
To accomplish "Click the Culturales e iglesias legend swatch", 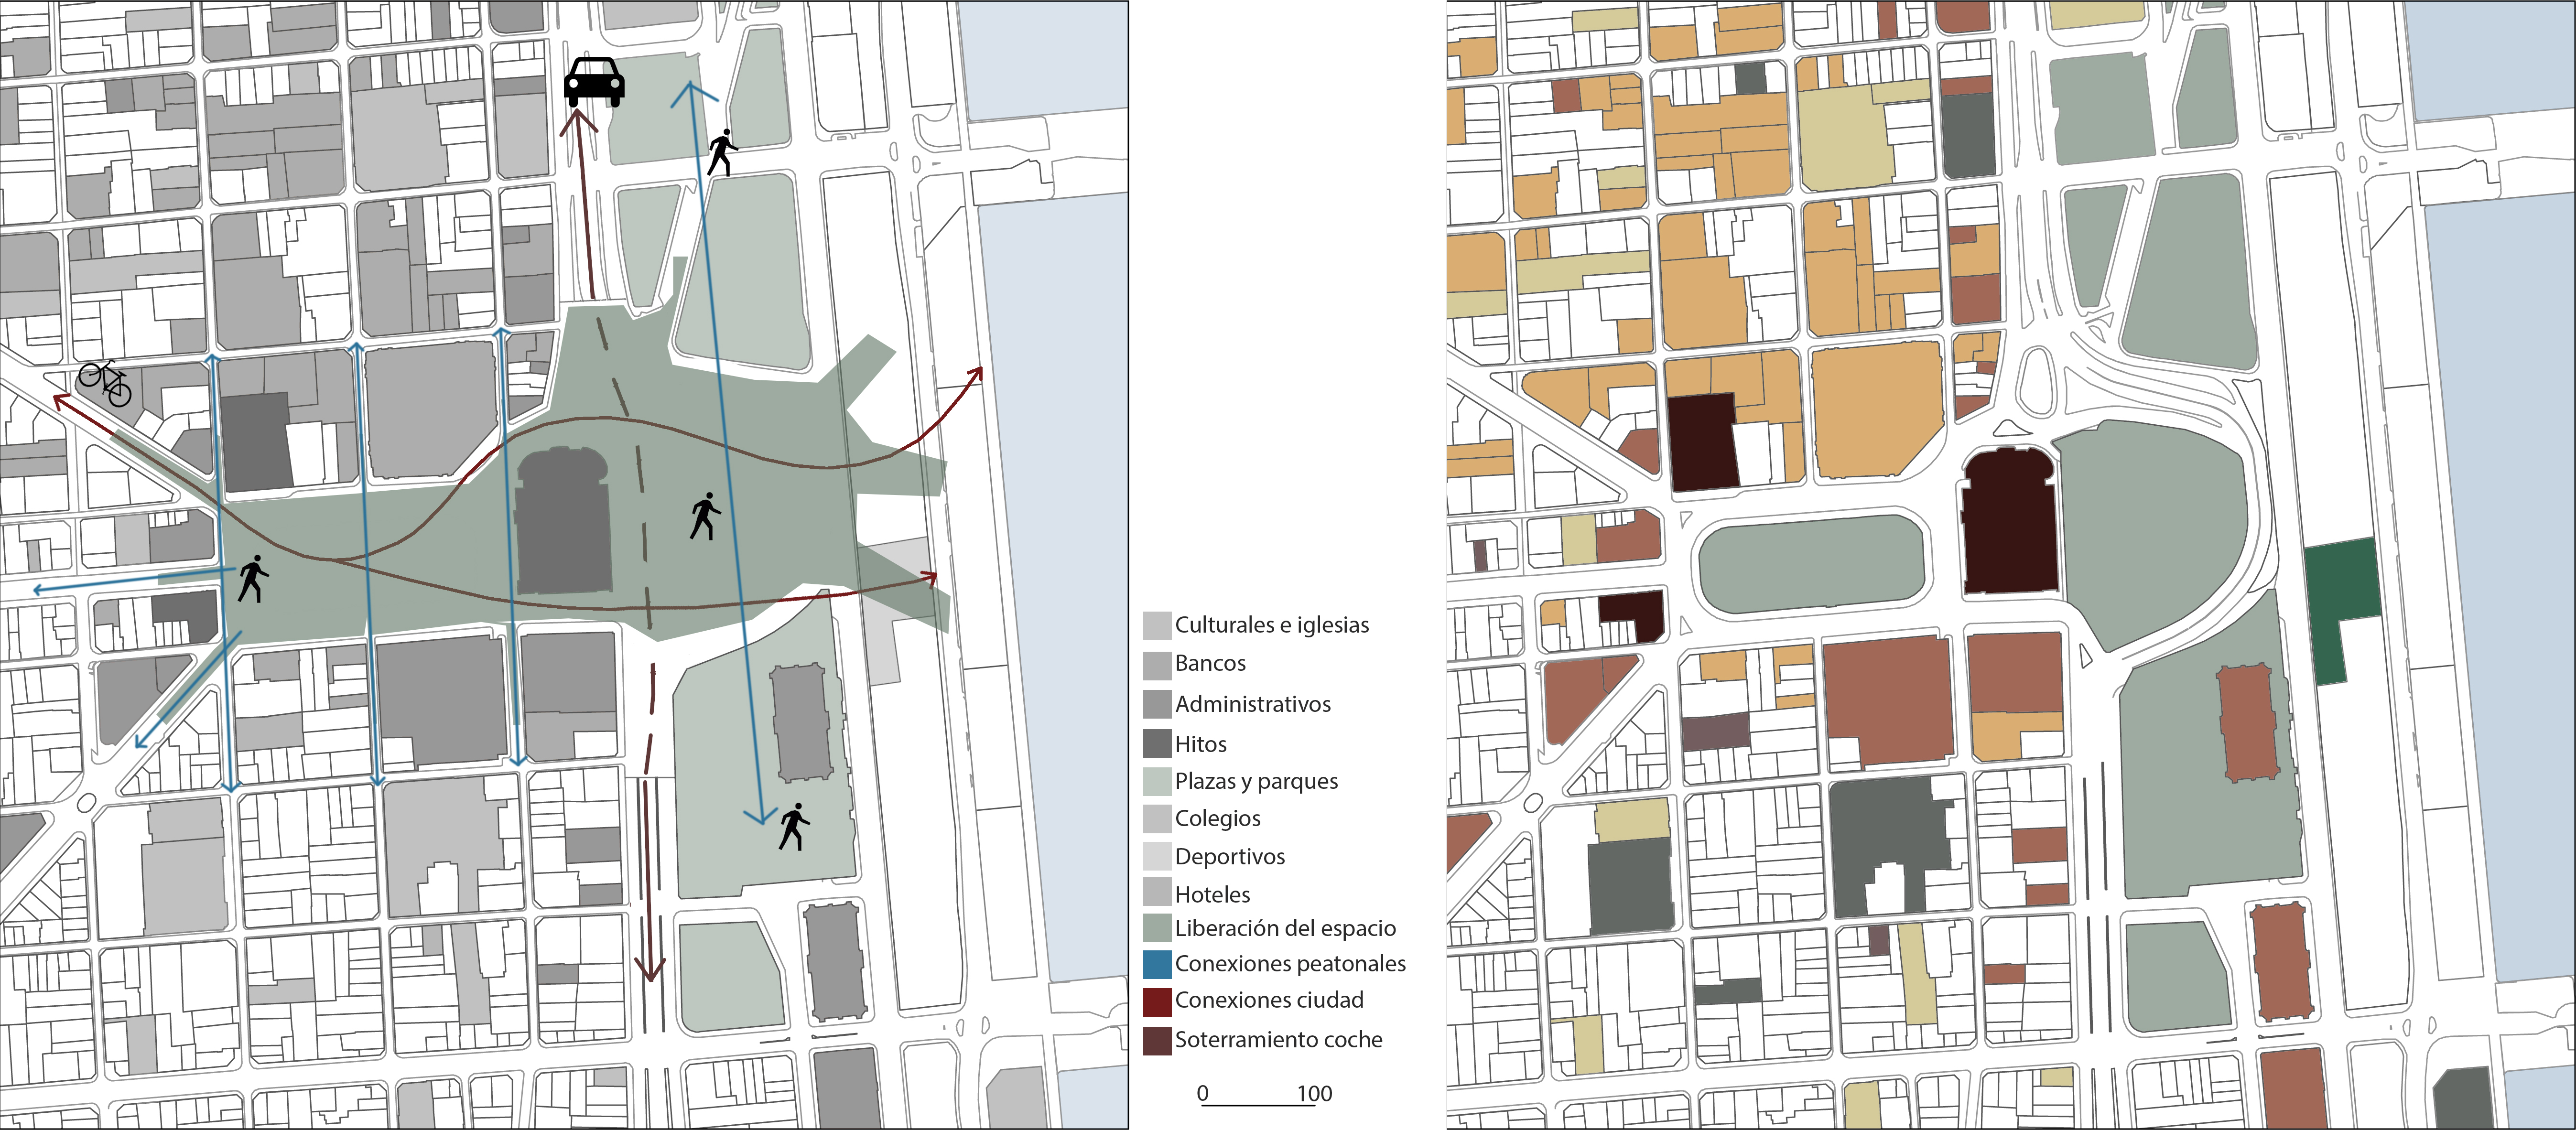I will click(1156, 626).
